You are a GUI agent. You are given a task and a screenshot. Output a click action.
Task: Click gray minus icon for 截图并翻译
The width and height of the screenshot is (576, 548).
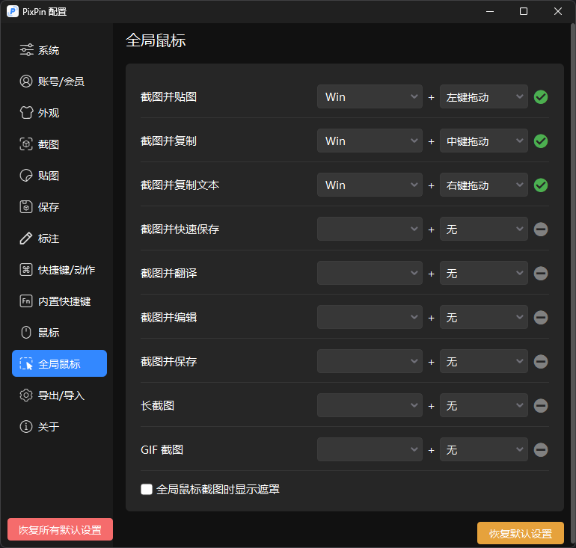point(541,274)
